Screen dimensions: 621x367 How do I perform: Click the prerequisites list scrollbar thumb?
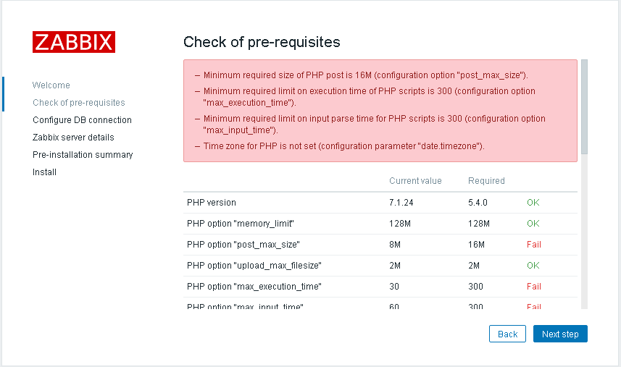click(584, 107)
